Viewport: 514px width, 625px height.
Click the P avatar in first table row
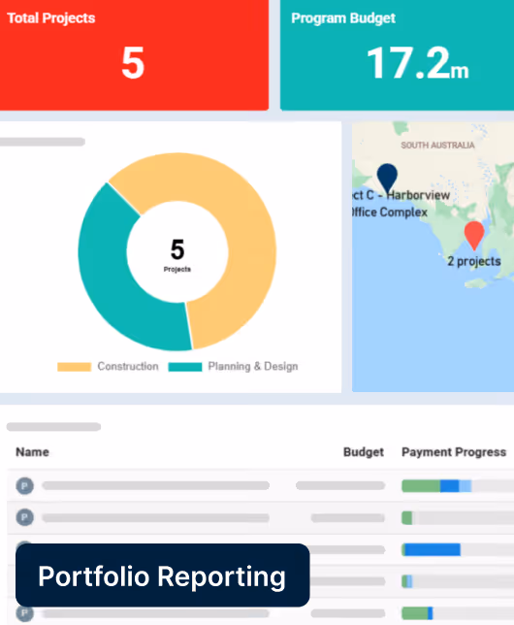[x=24, y=486]
